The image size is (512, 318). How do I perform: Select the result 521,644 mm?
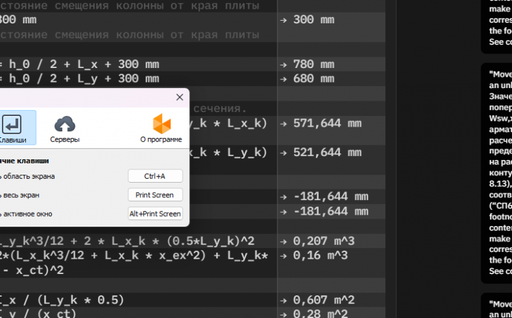(327, 153)
